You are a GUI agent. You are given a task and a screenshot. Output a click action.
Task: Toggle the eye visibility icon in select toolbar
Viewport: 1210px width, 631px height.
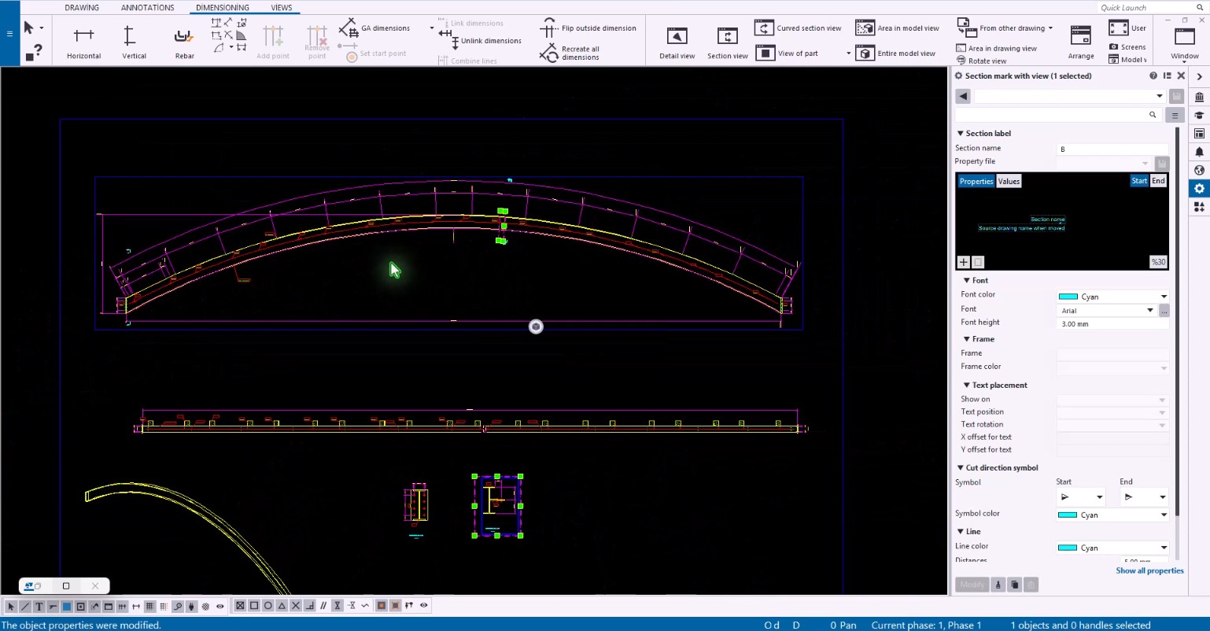(219, 607)
